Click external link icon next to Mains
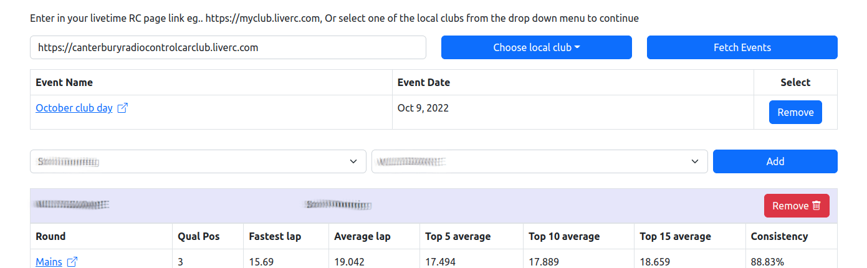 (x=72, y=262)
